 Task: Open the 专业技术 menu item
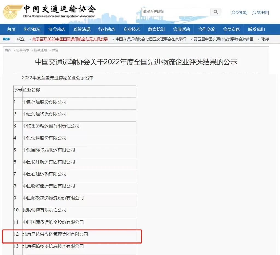click(132, 29)
